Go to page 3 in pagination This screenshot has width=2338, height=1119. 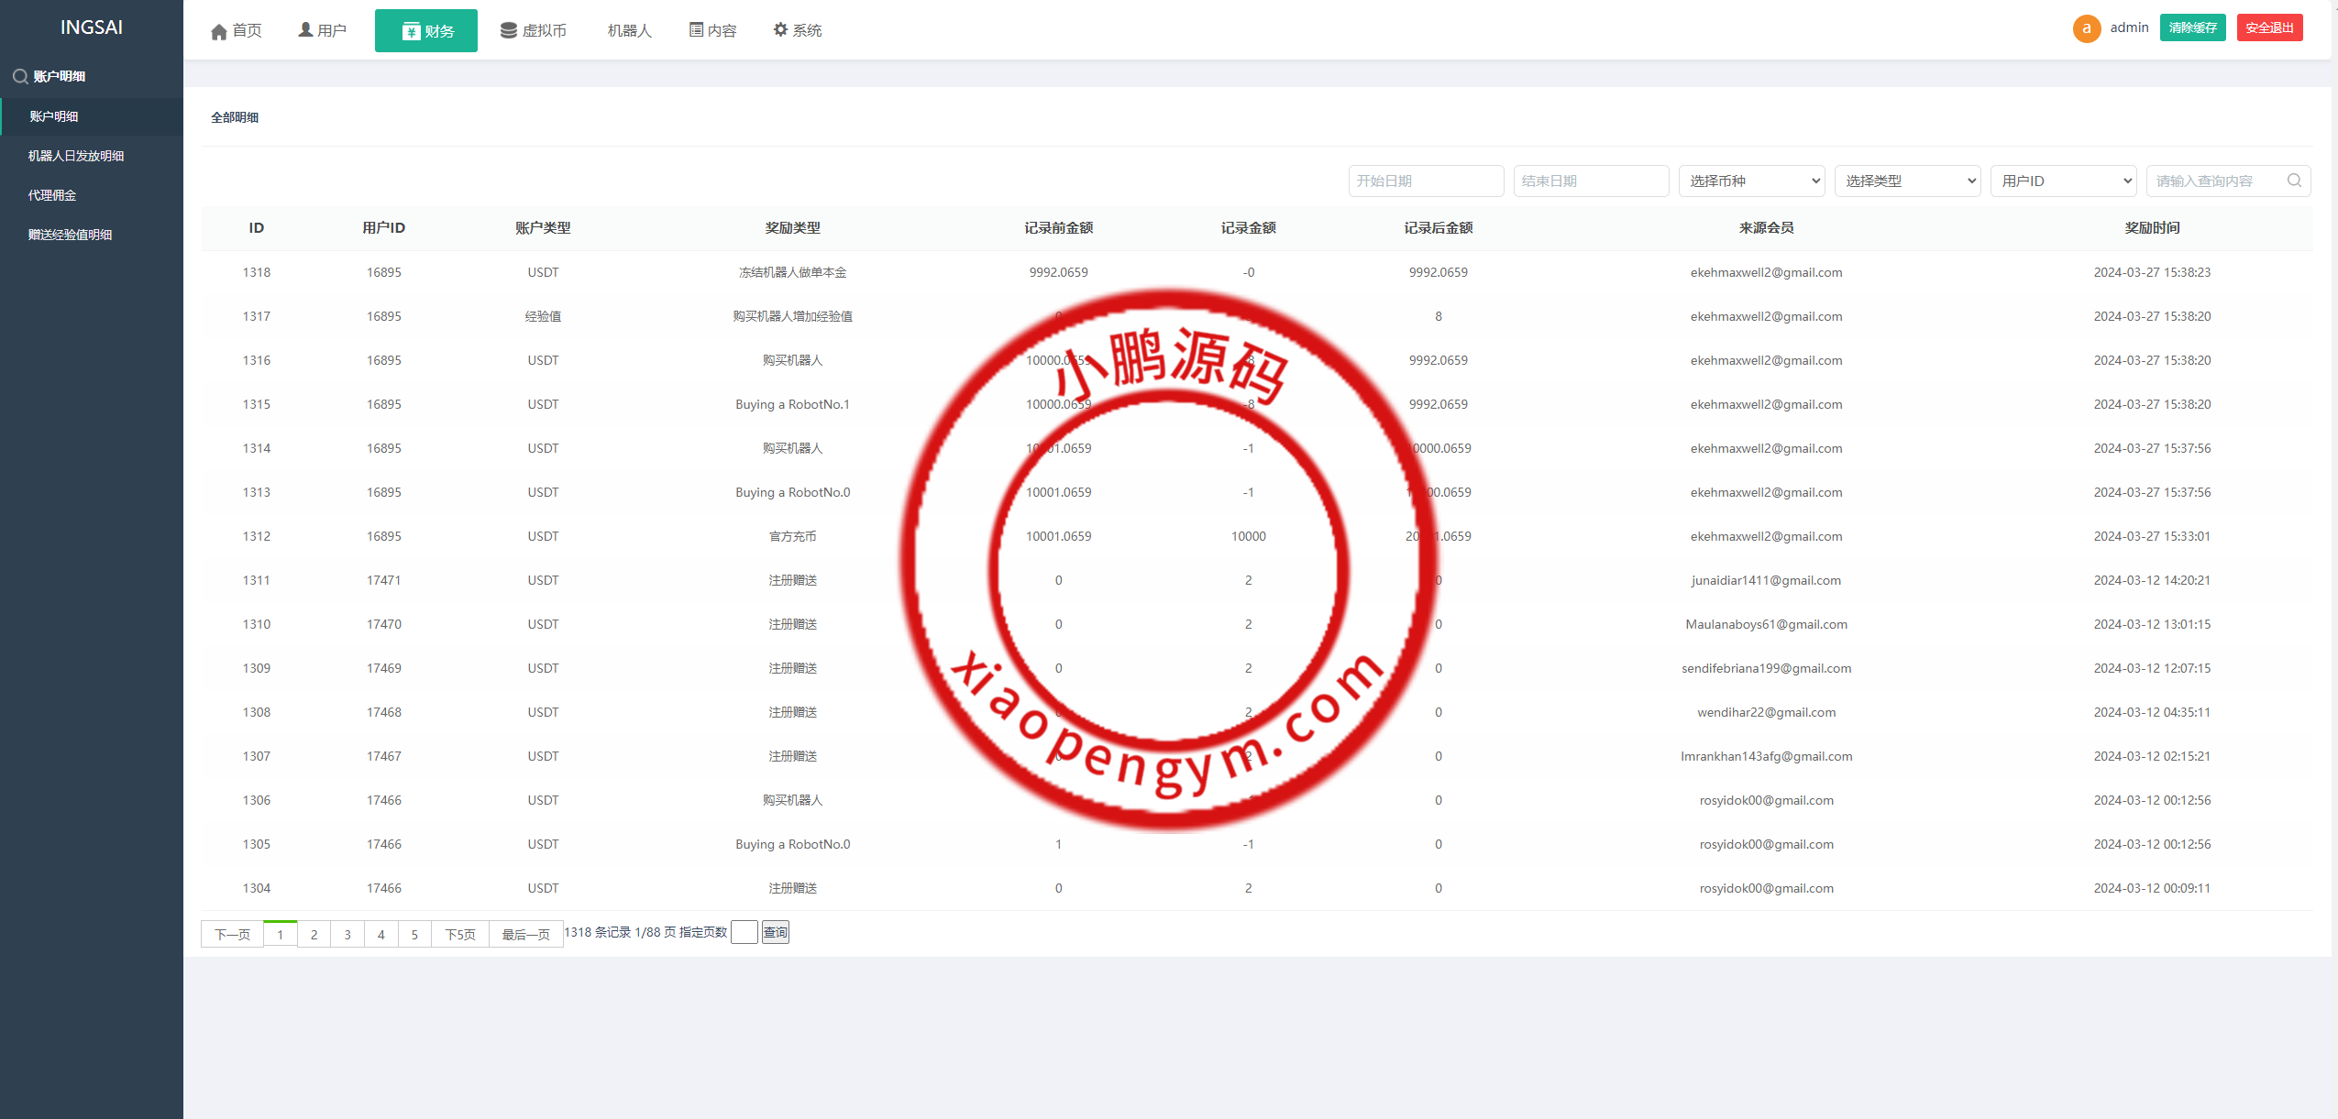tap(347, 935)
